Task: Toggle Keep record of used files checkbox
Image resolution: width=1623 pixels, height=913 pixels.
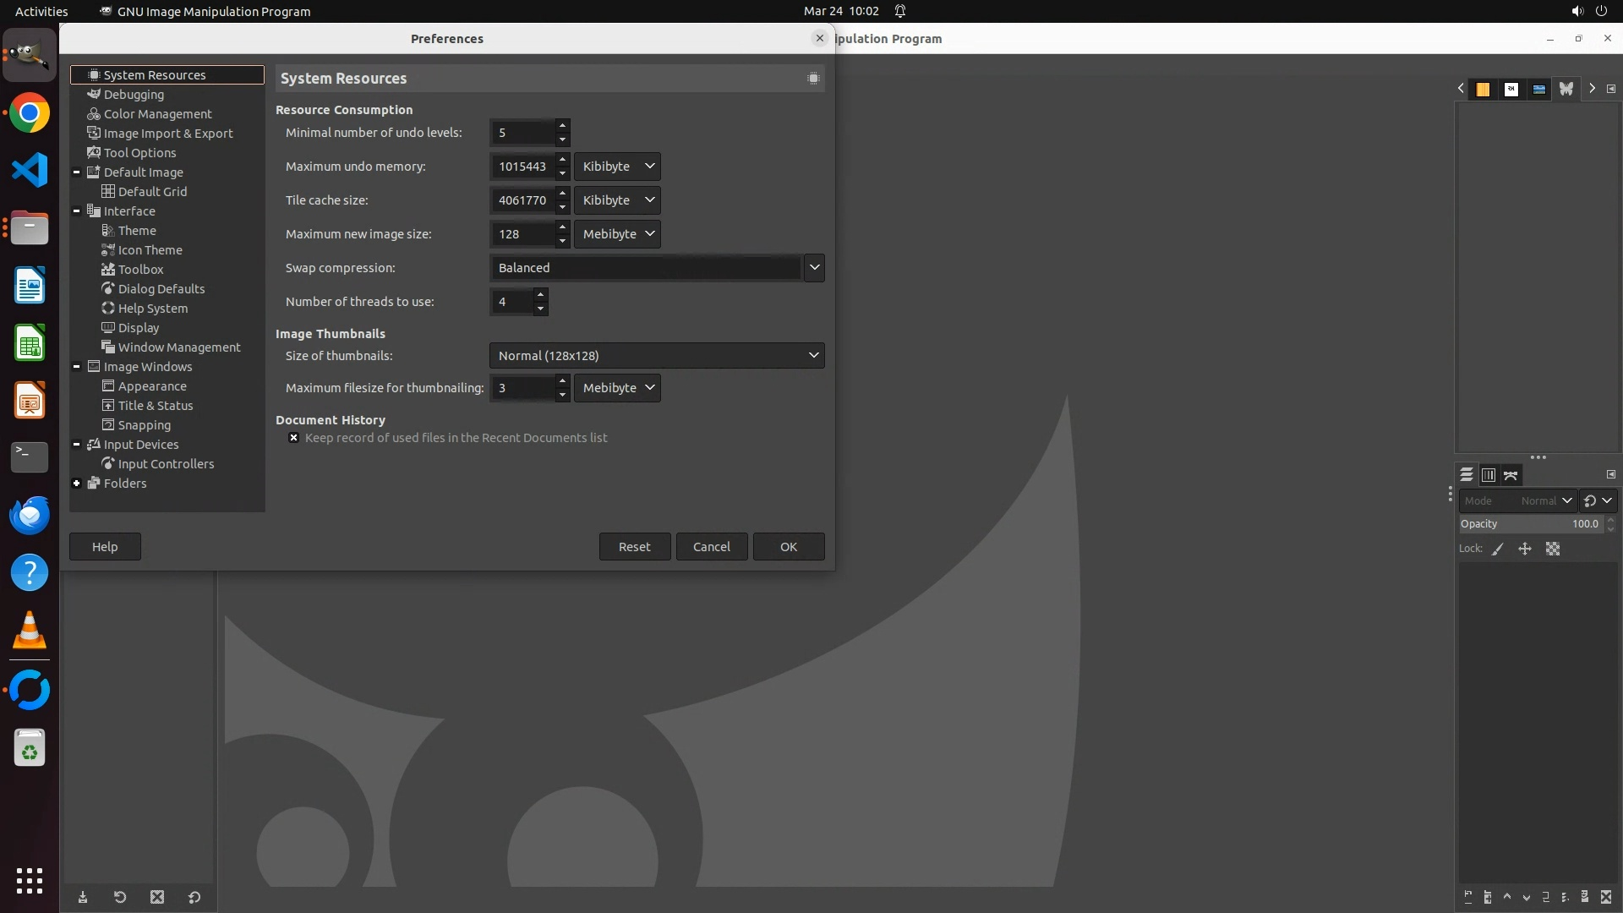Action: (x=293, y=438)
